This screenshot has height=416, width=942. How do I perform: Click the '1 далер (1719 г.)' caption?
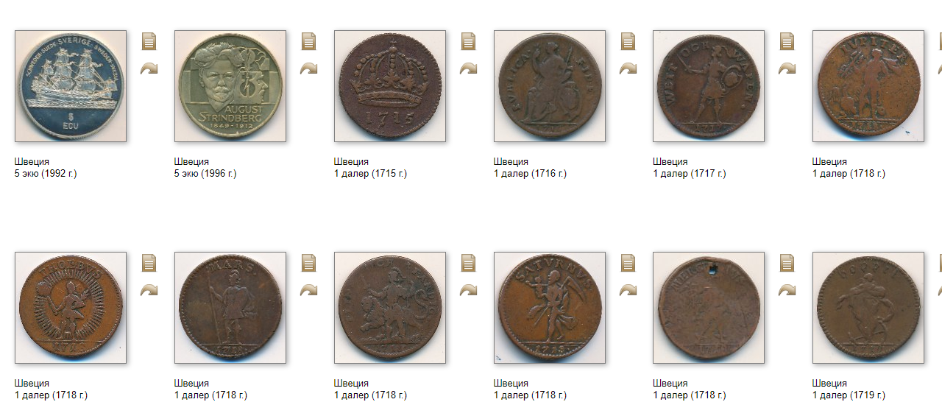(x=849, y=395)
